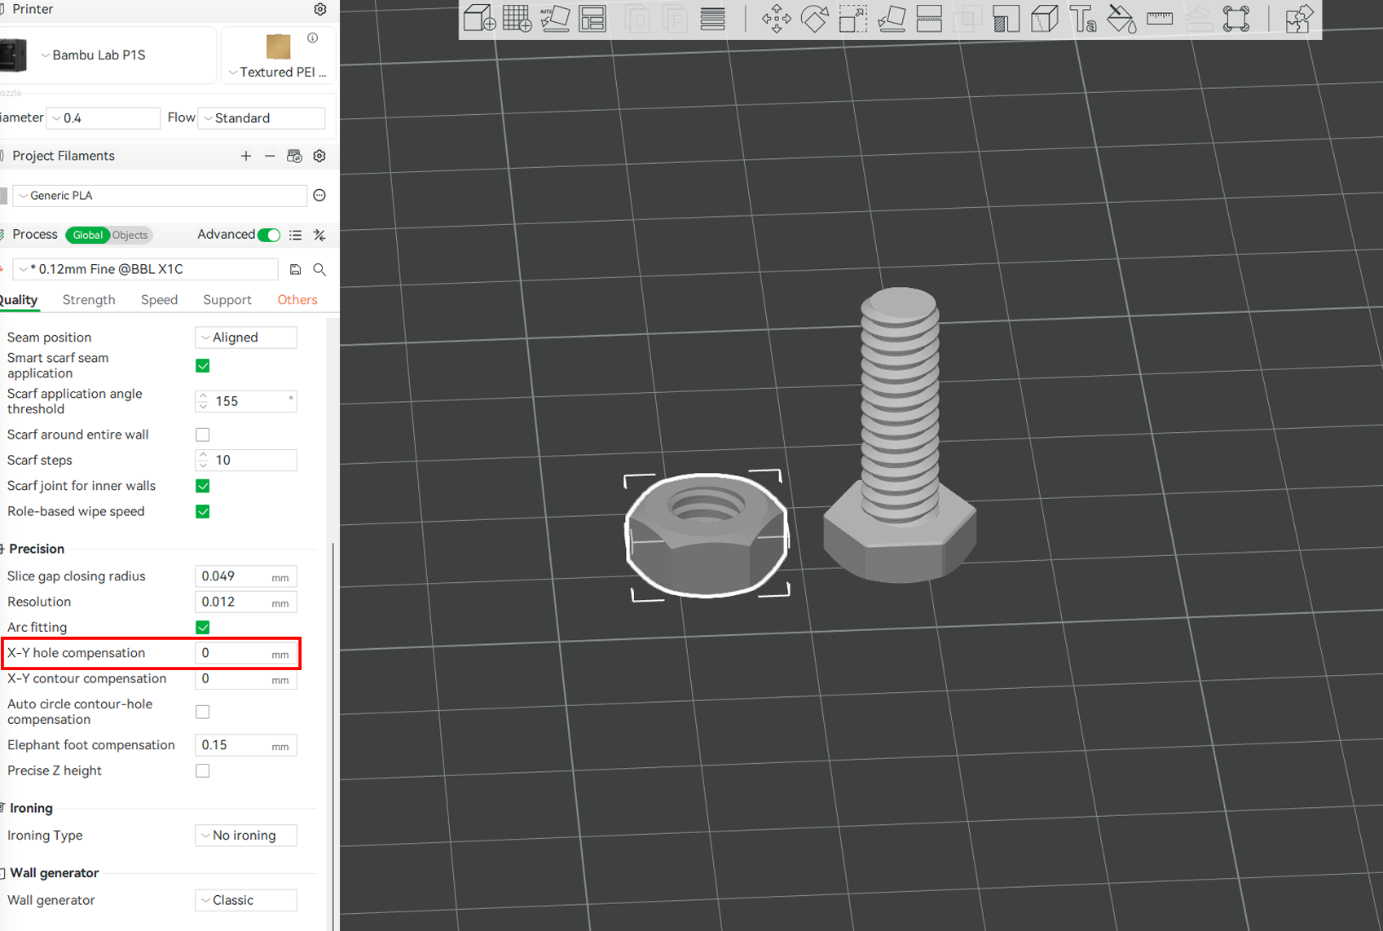Switch process scope to Global
The height and width of the screenshot is (931, 1383).
point(87,235)
